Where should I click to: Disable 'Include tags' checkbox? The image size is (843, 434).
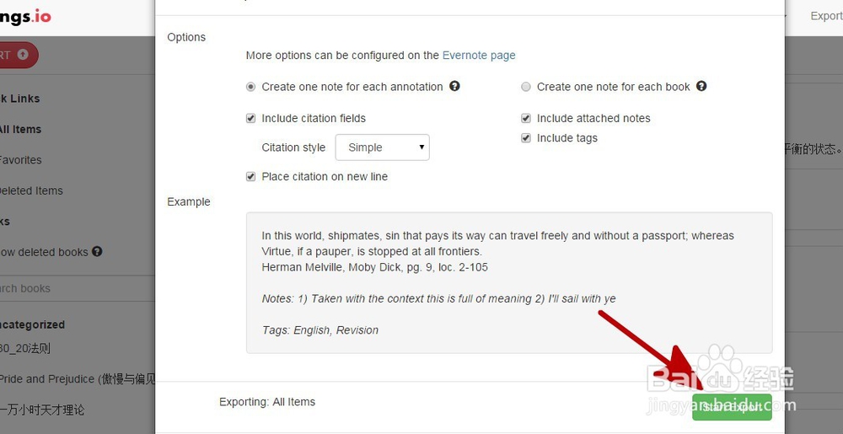526,139
